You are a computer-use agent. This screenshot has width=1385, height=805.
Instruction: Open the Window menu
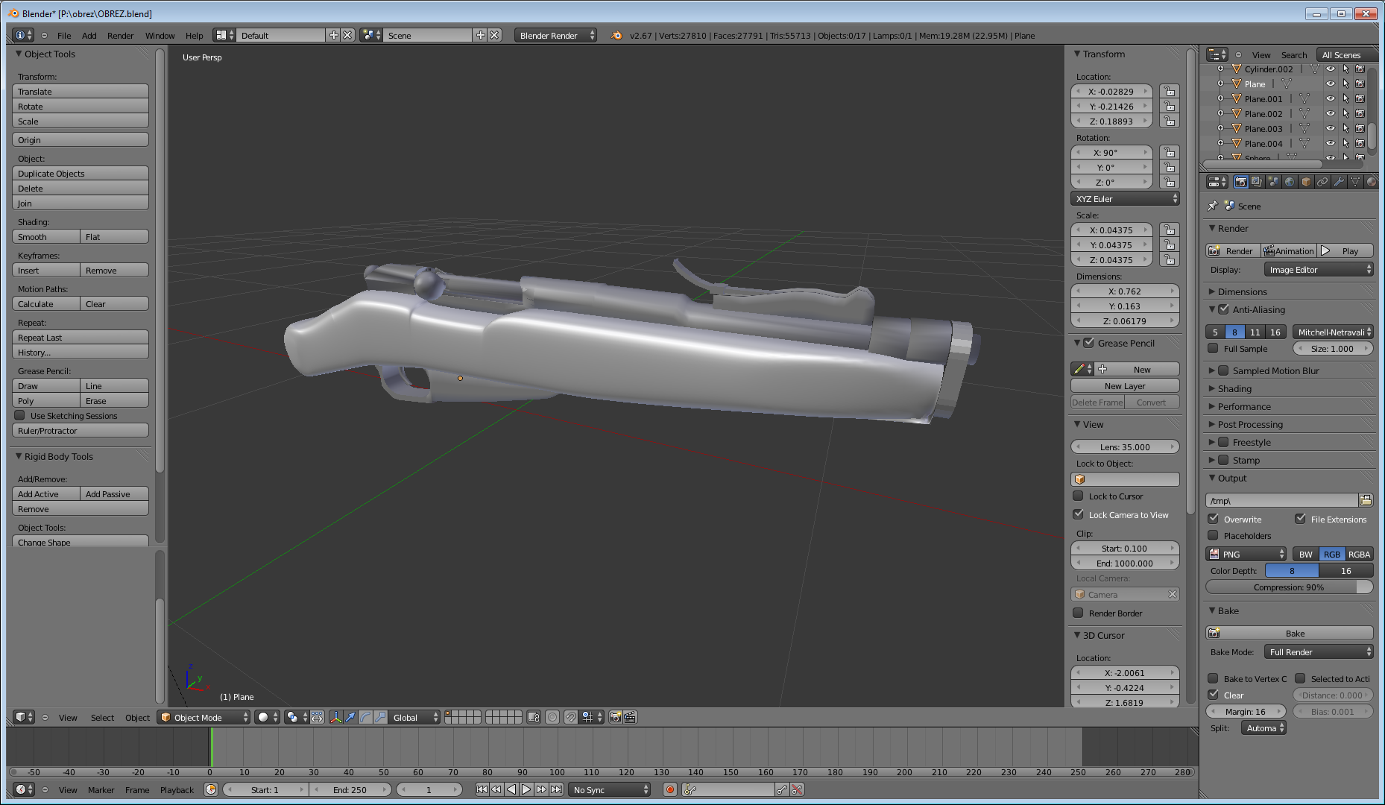pyautogui.click(x=160, y=35)
